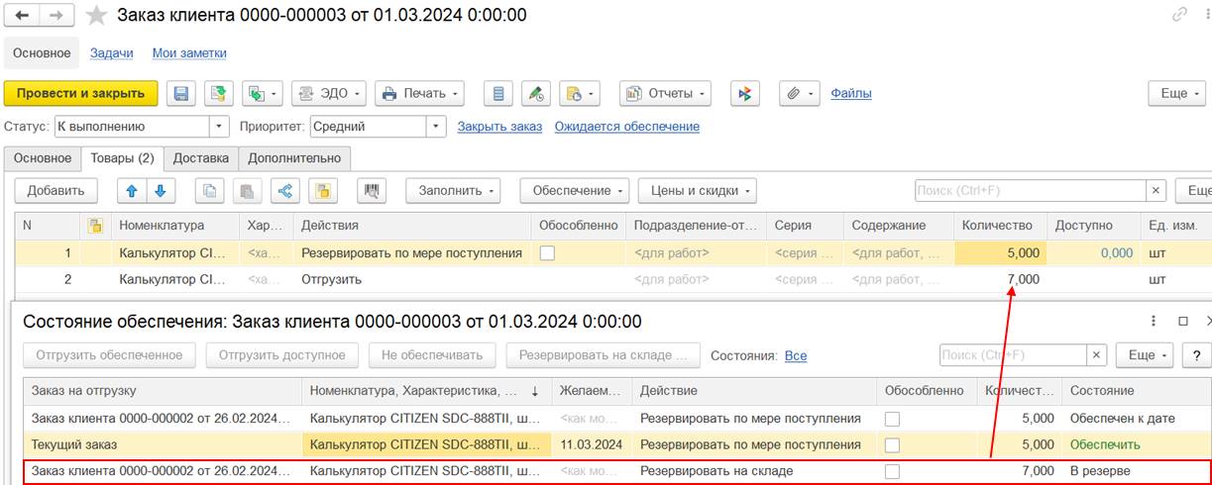Click the Отгрузить обеспеченное button

(x=109, y=354)
